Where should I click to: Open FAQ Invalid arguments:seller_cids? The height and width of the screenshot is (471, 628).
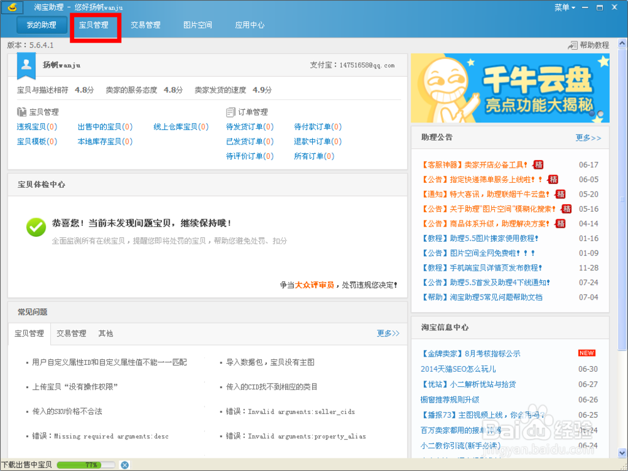pyautogui.click(x=290, y=411)
